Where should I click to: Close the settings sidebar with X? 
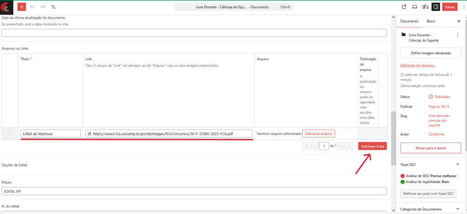tap(459, 21)
